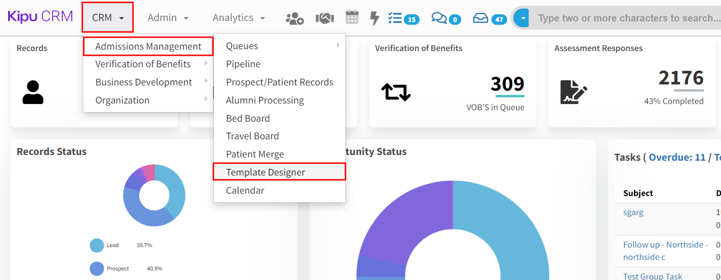Expand the CRM dropdown menu

[108, 18]
